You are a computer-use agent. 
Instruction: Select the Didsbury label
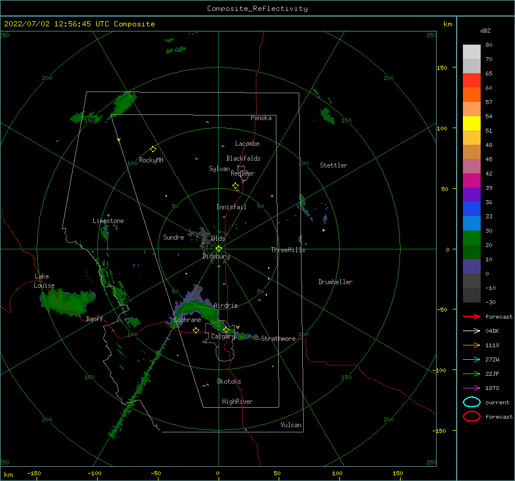[x=216, y=256]
